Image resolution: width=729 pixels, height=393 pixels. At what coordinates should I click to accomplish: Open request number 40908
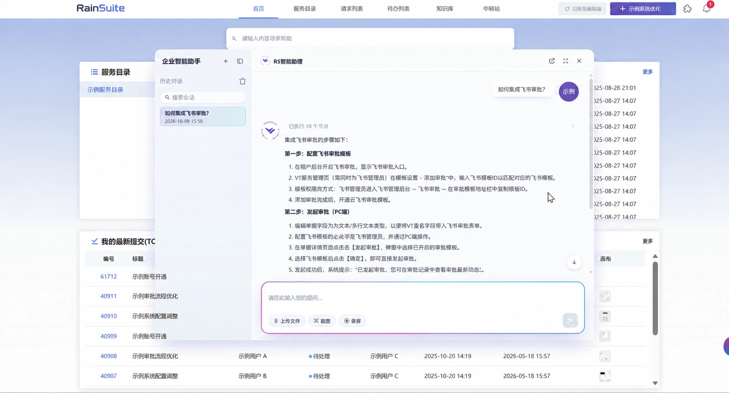[108, 356]
